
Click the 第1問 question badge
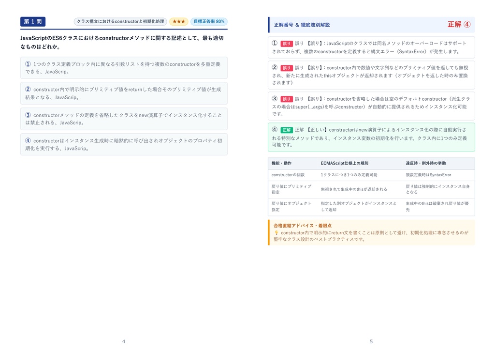(x=33, y=21)
